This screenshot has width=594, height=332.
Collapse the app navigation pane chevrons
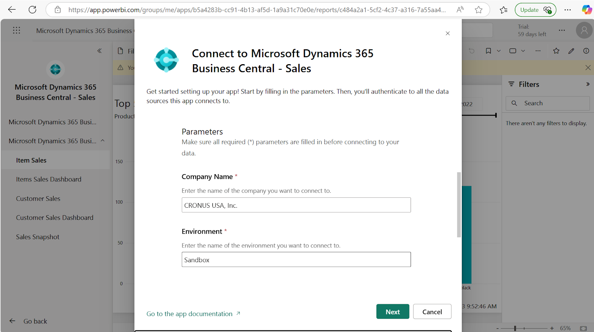point(99,51)
